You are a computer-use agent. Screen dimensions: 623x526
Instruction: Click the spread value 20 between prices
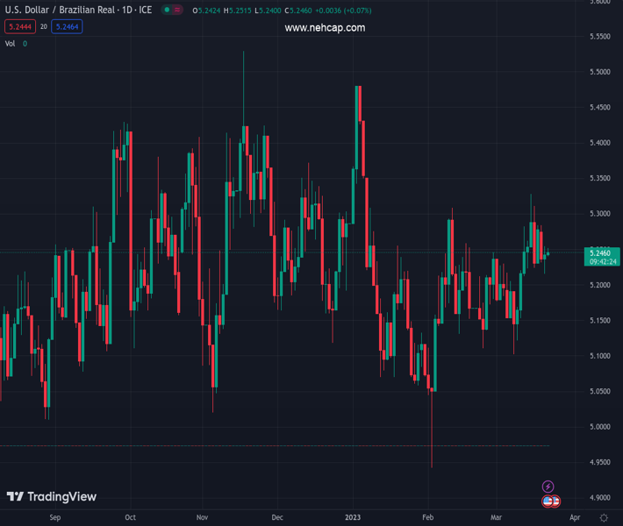[x=43, y=27]
